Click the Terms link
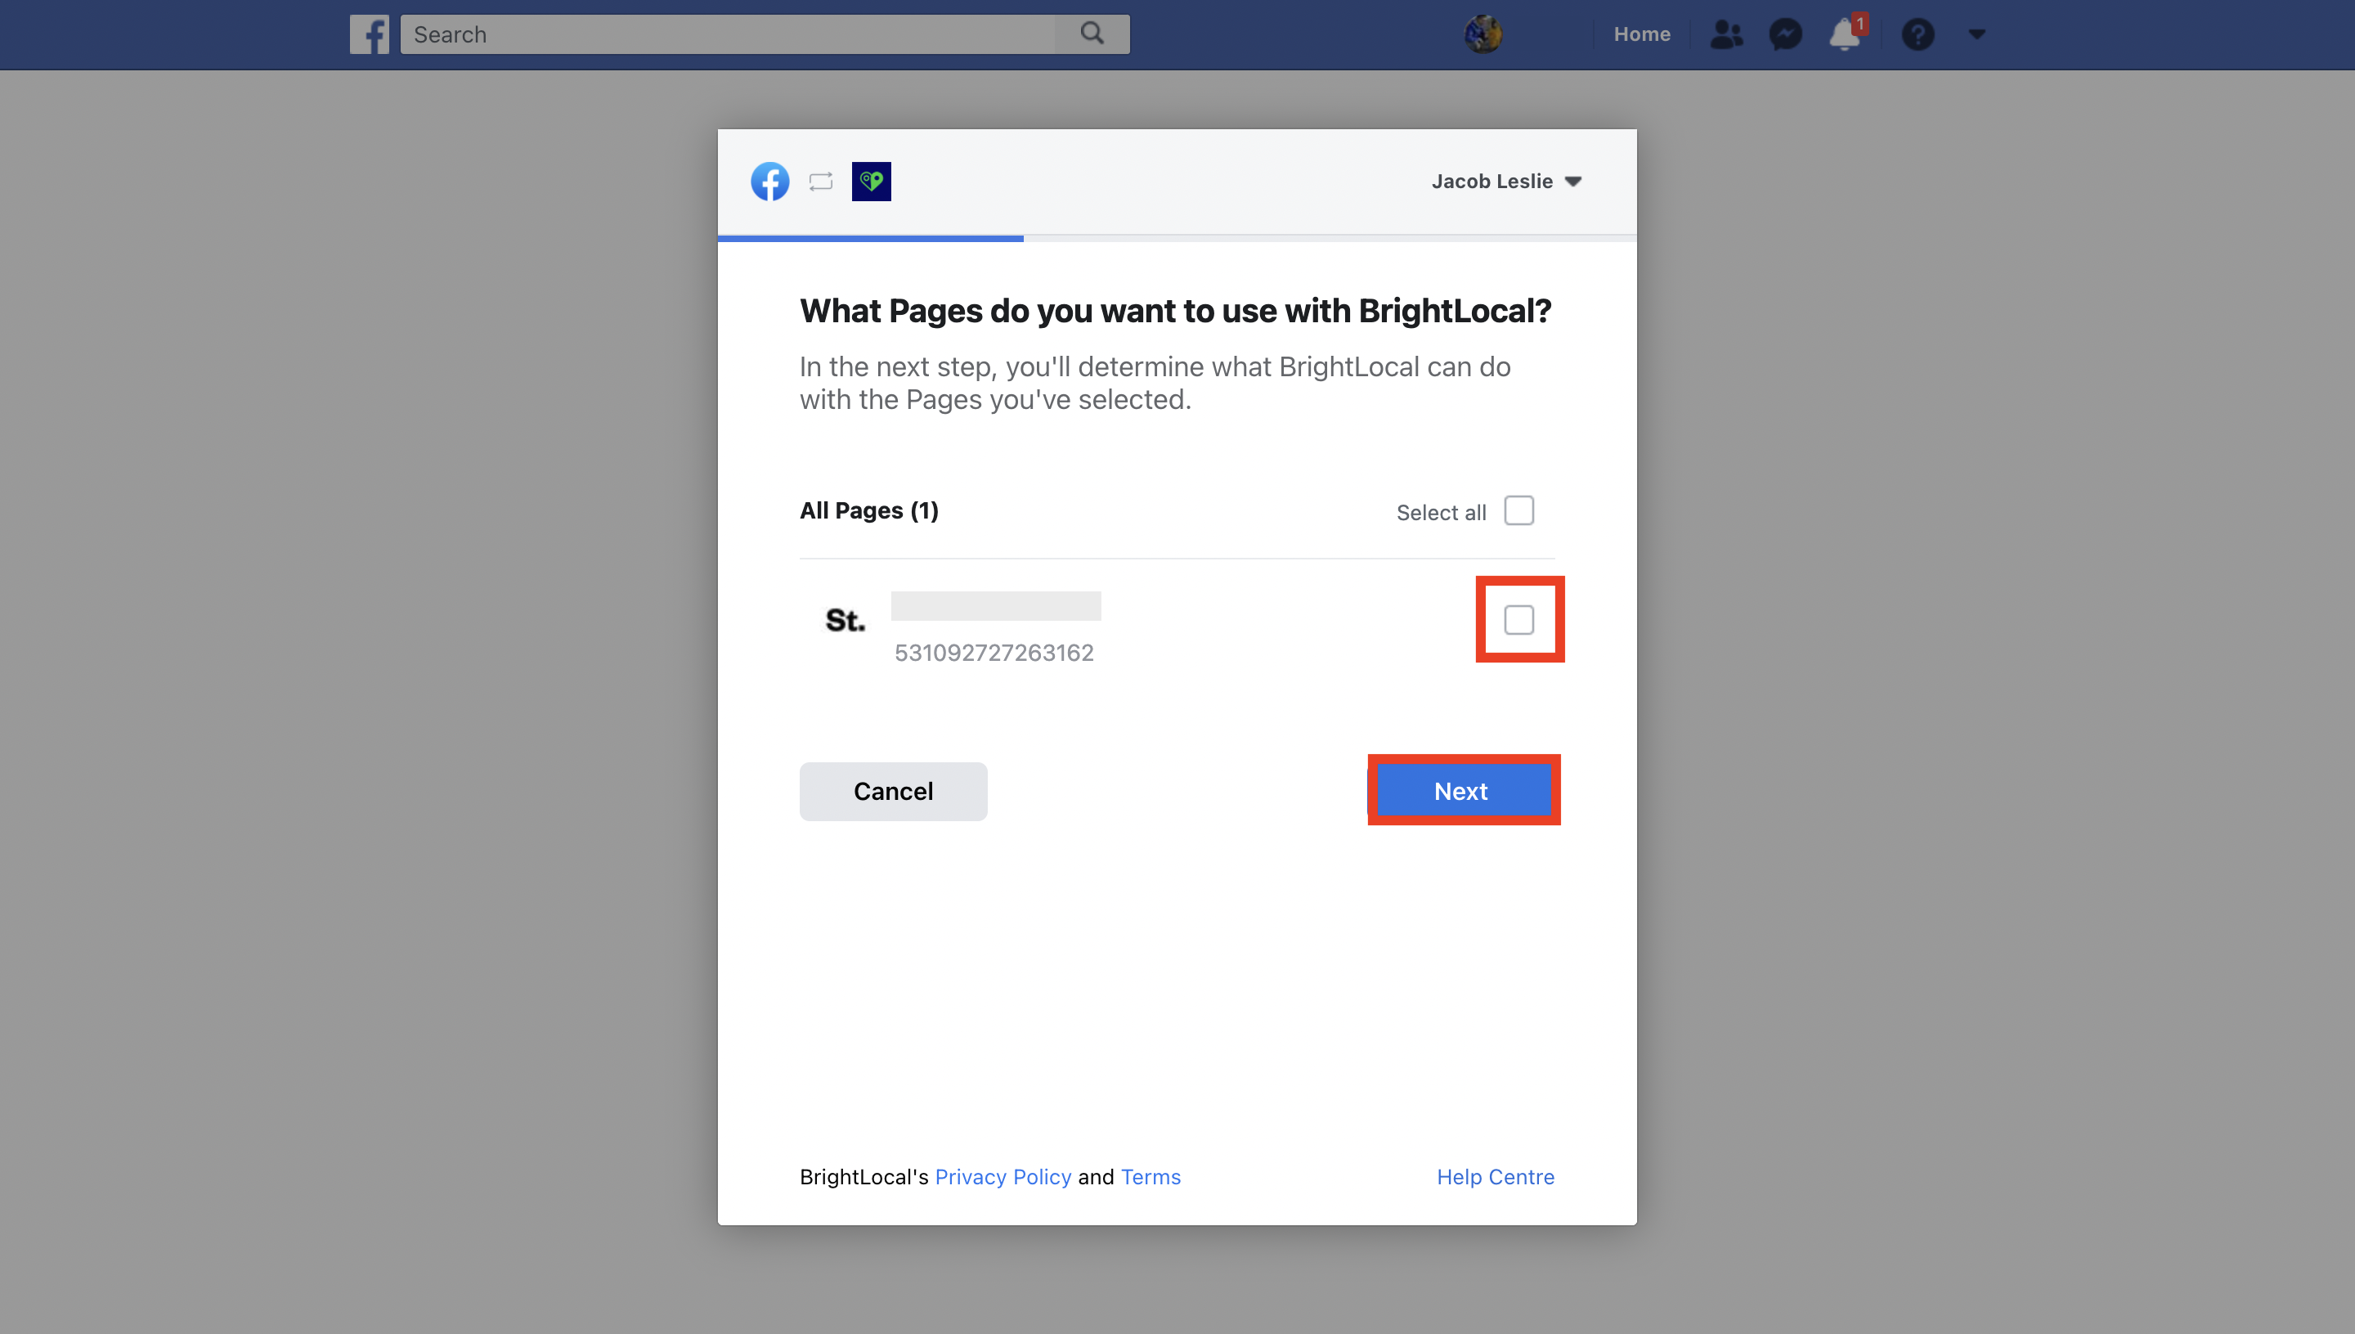2355x1334 pixels. point(1150,1175)
